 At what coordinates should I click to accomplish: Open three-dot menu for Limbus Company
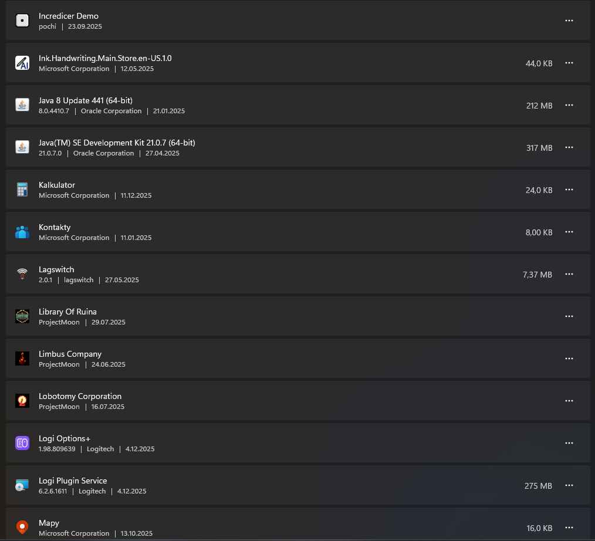click(x=569, y=359)
